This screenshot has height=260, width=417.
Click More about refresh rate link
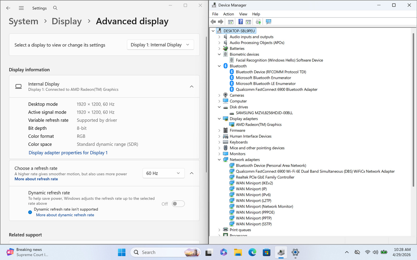coord(36,179)
